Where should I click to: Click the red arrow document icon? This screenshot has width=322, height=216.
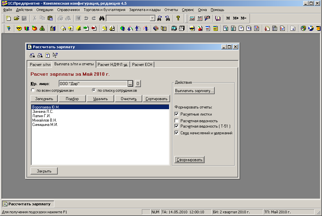[x=94, y=28]
